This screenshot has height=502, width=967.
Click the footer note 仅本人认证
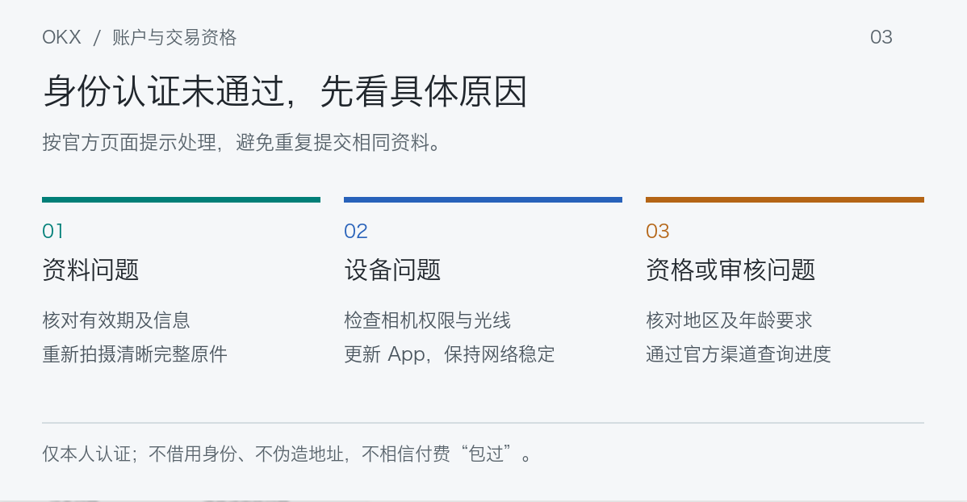(x=86, y=454)
